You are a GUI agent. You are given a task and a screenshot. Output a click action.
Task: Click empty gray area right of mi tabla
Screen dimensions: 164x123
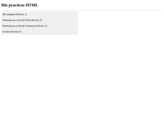(x=50, y=32)
